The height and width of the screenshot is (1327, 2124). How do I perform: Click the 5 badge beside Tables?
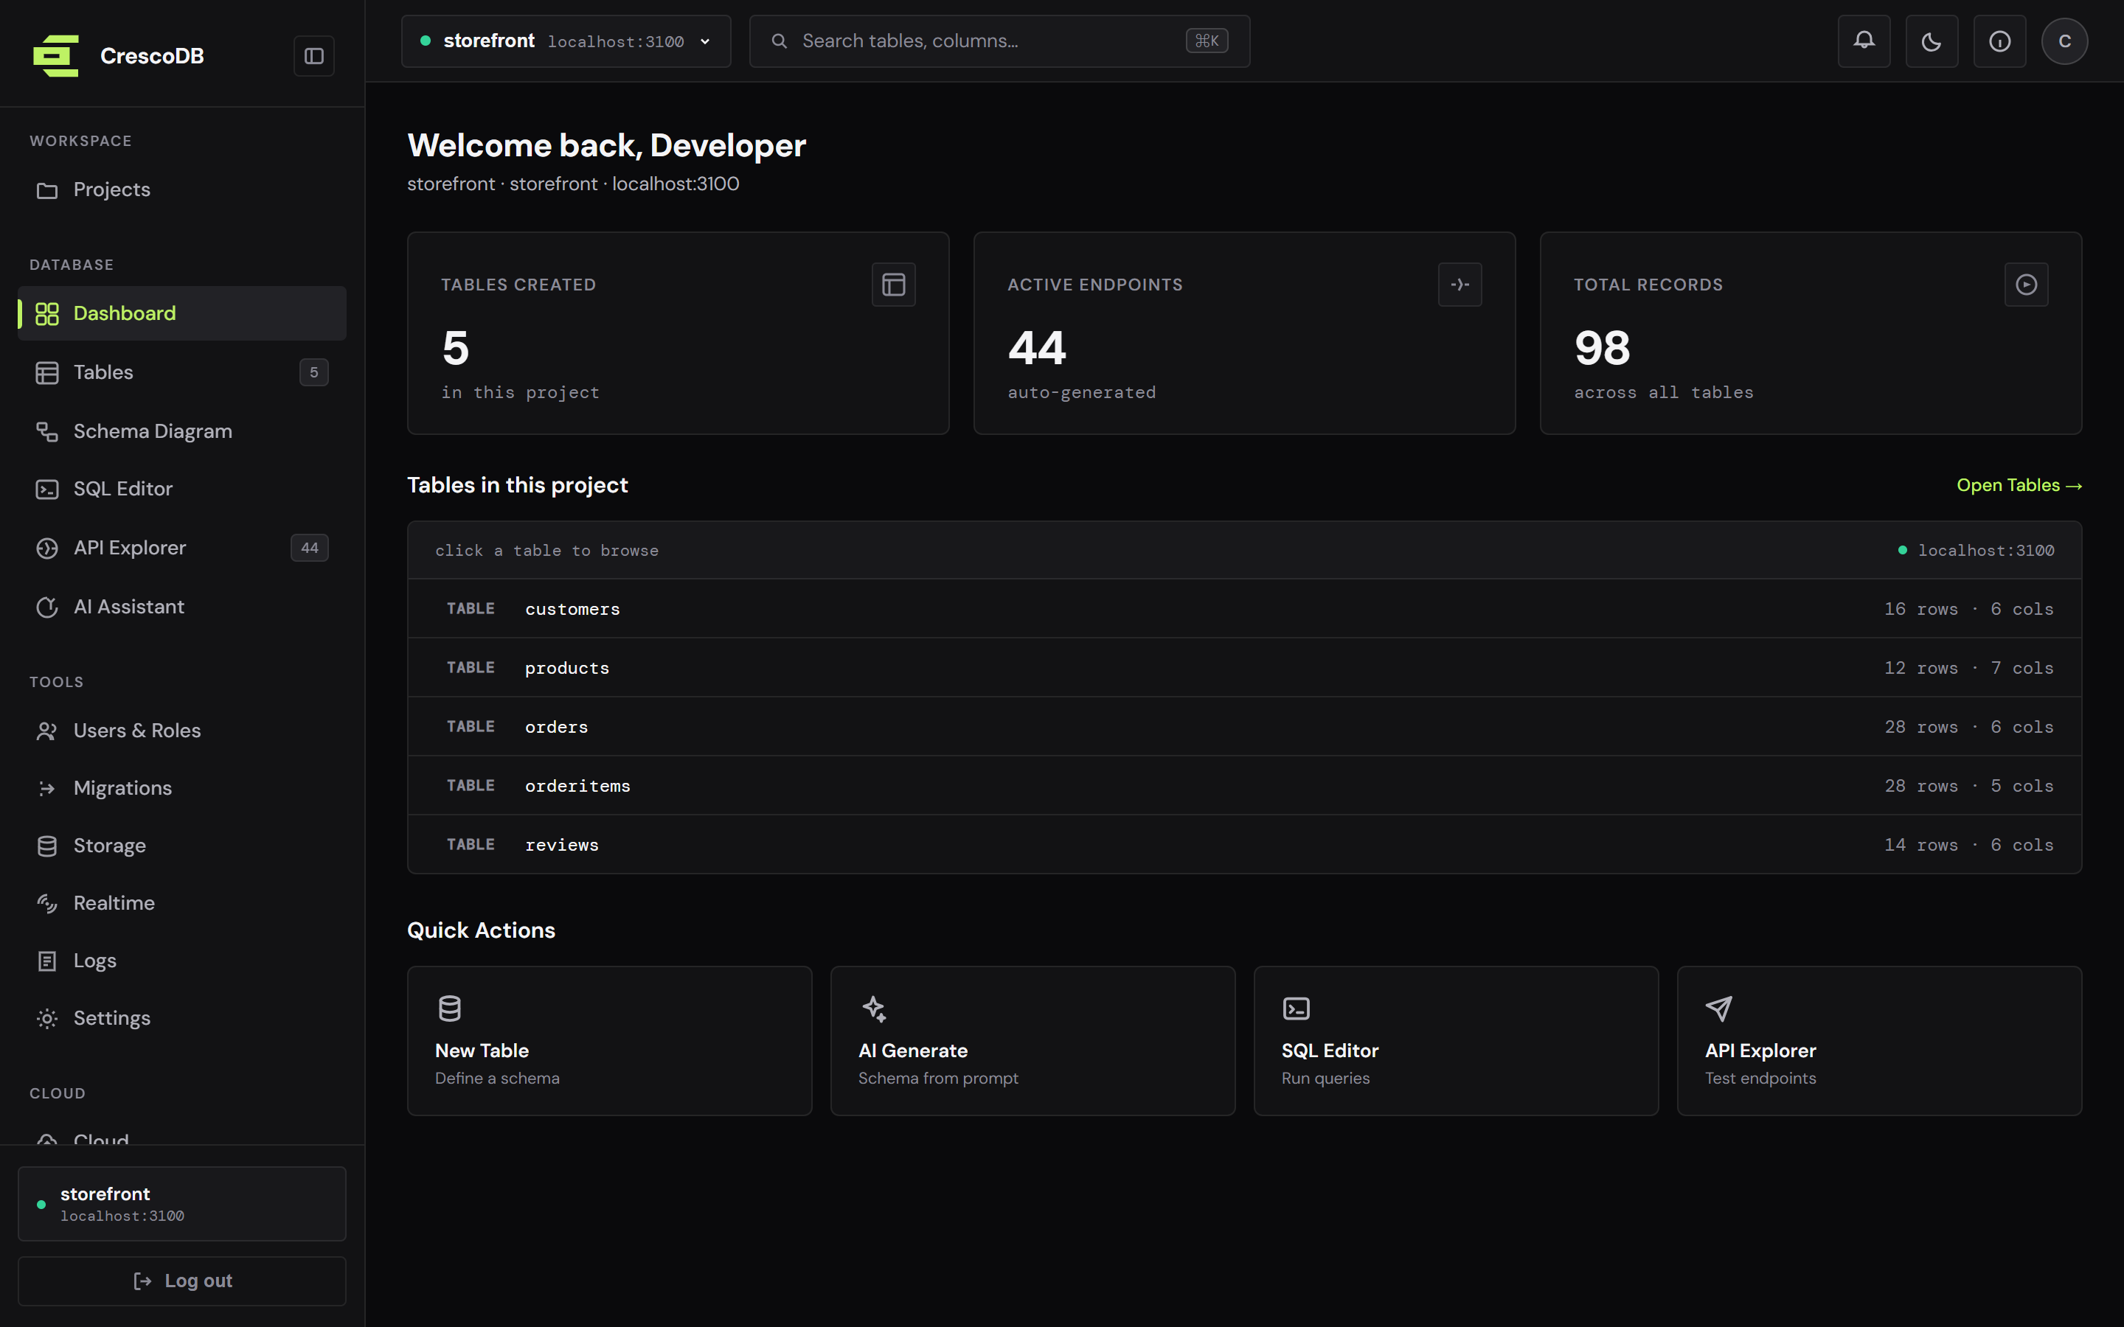click(314, 372)
